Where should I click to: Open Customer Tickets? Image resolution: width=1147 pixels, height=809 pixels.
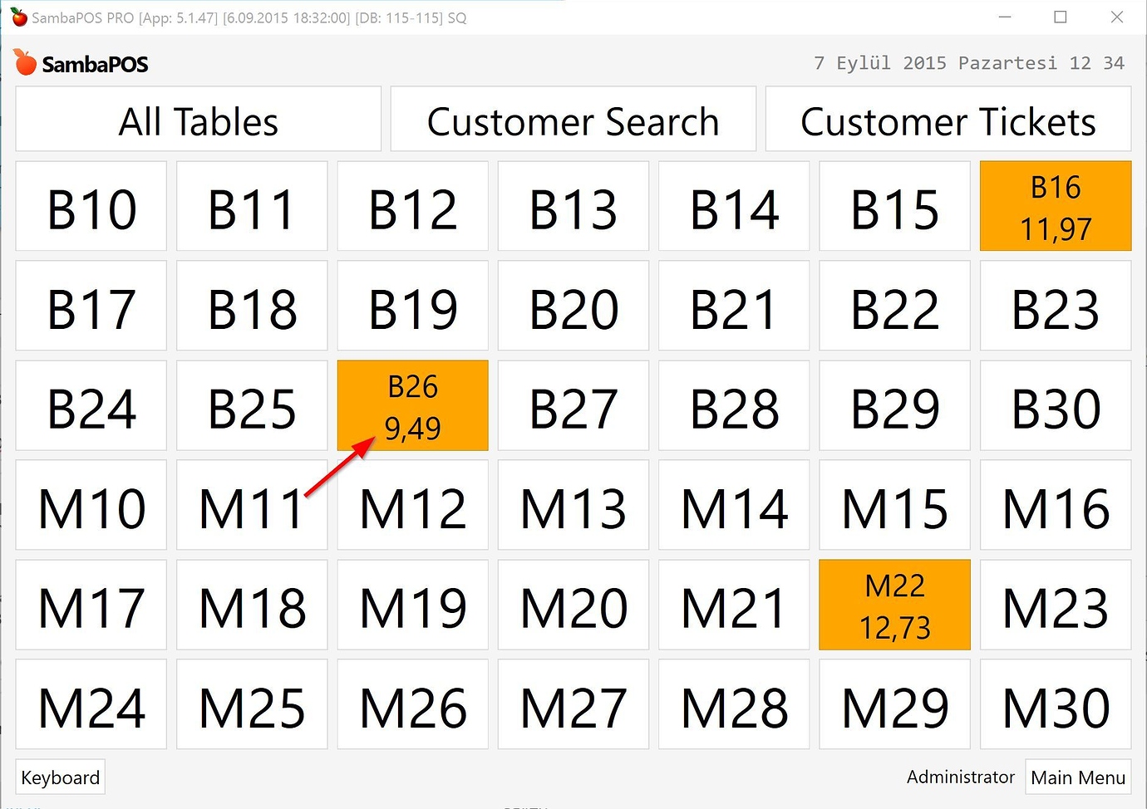948,120
